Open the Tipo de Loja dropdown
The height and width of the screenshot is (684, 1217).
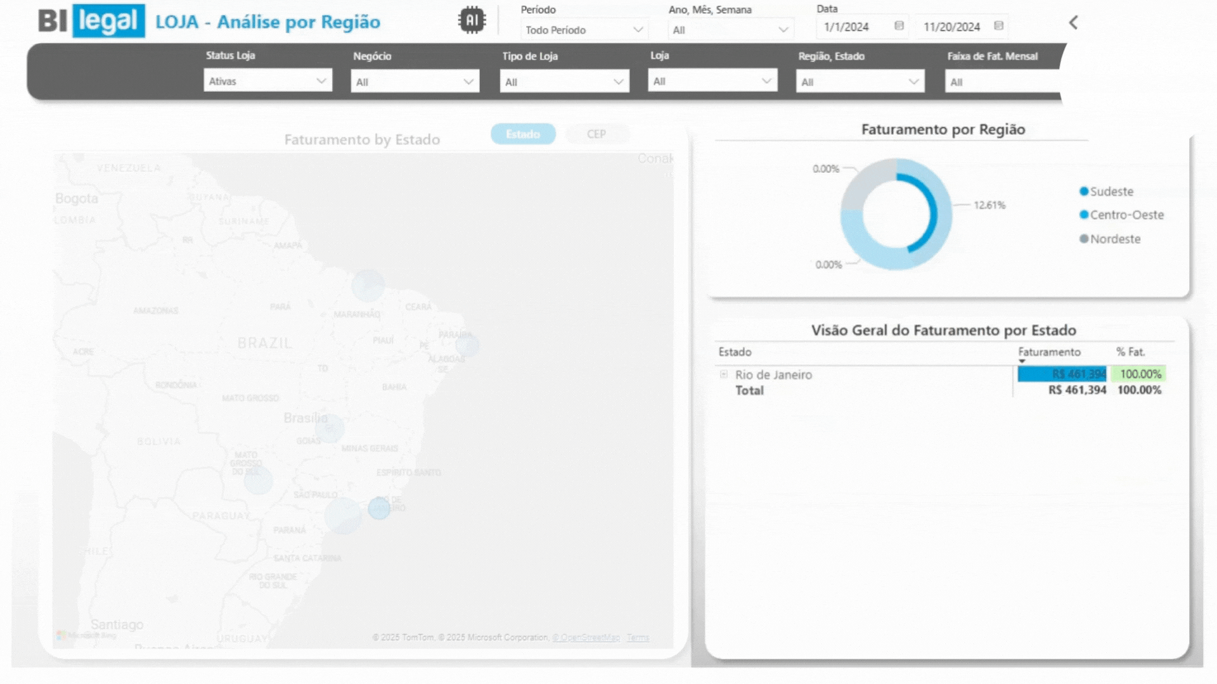click(x=564, y=82)
